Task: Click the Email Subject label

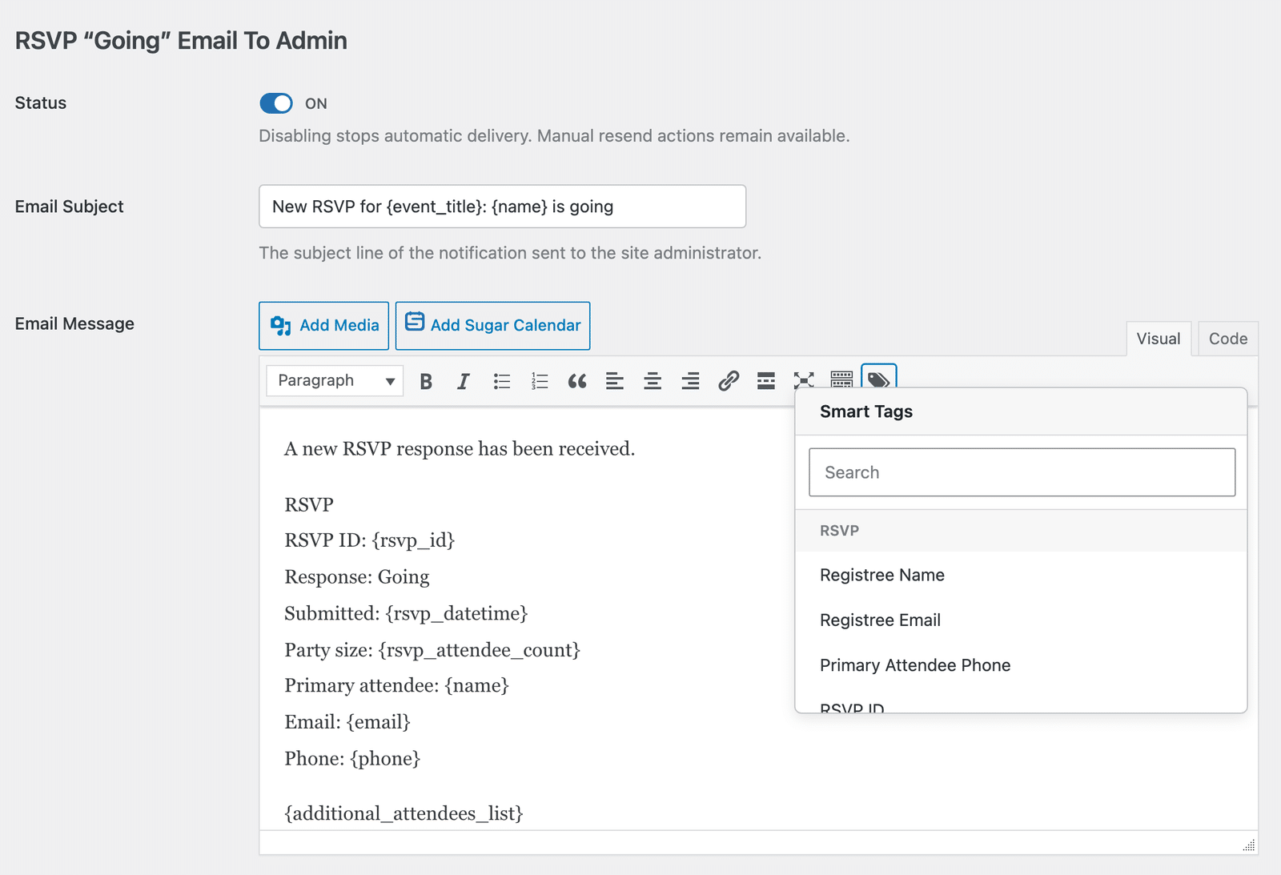Action: (x=70, y=207)
